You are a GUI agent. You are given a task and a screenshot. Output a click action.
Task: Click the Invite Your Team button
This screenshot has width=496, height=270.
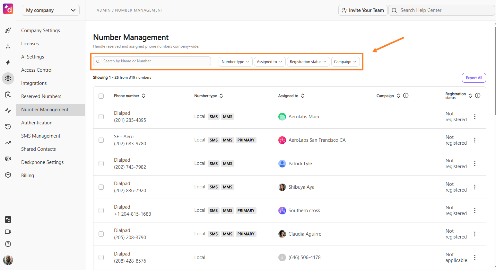click(x=363, y=10)
